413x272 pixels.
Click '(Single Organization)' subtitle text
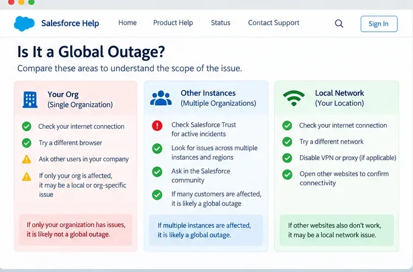80,105
